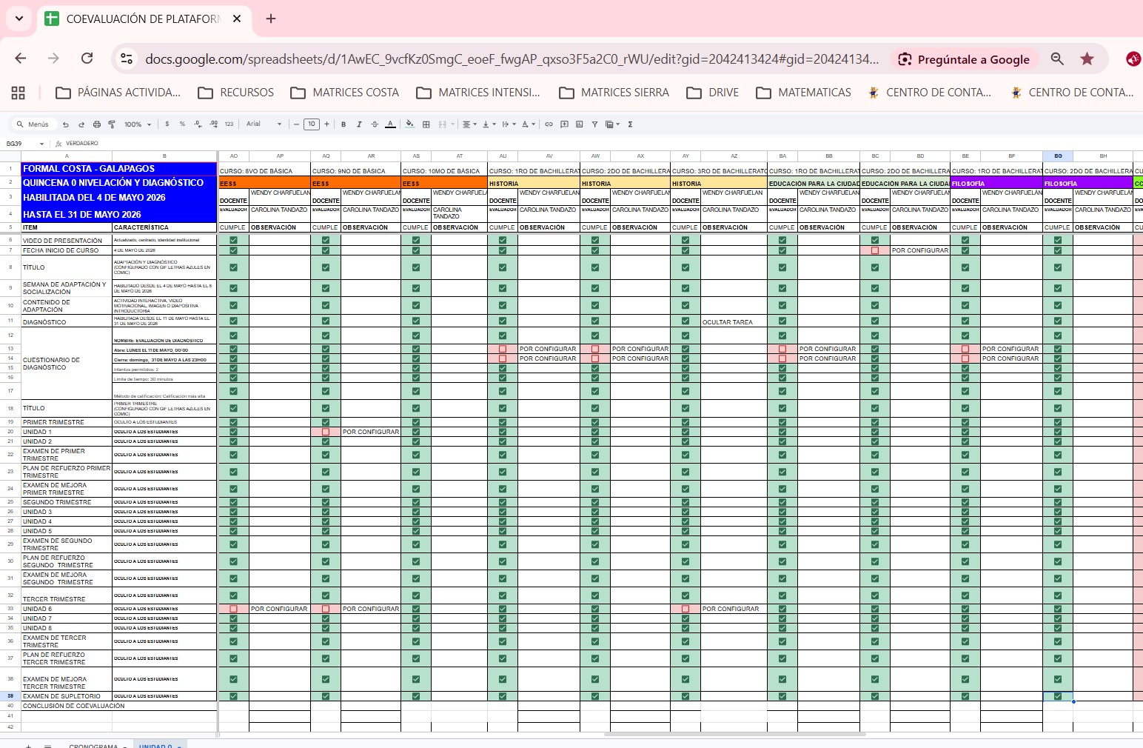Switch to the CRONOGRAMA sheet tab

pos(93,746)
